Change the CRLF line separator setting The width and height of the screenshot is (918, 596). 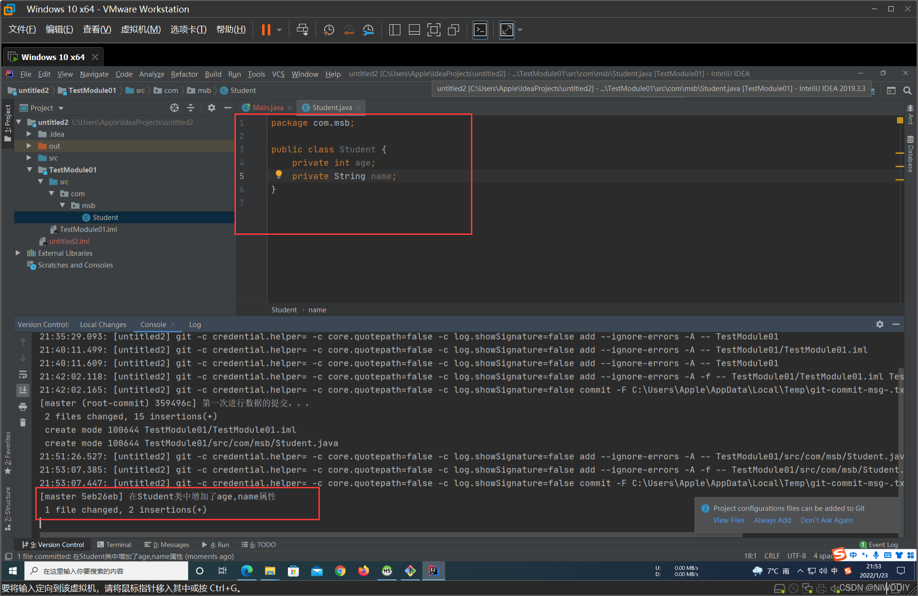772,556
